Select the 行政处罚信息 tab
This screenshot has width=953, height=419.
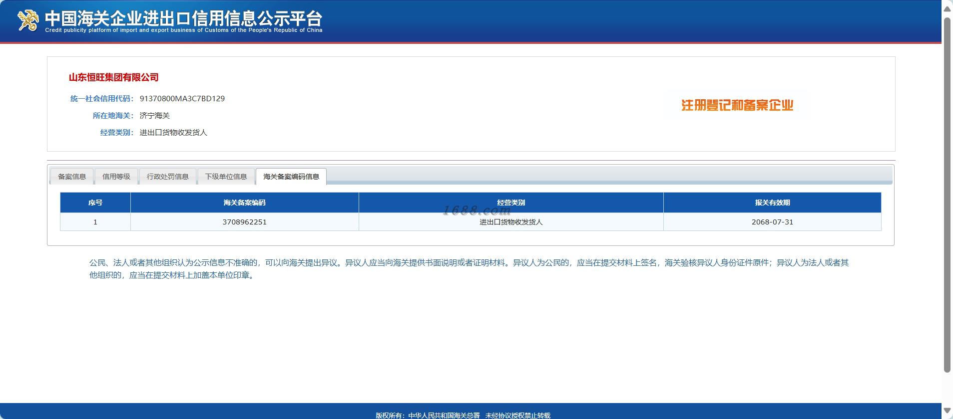[168, 177]
